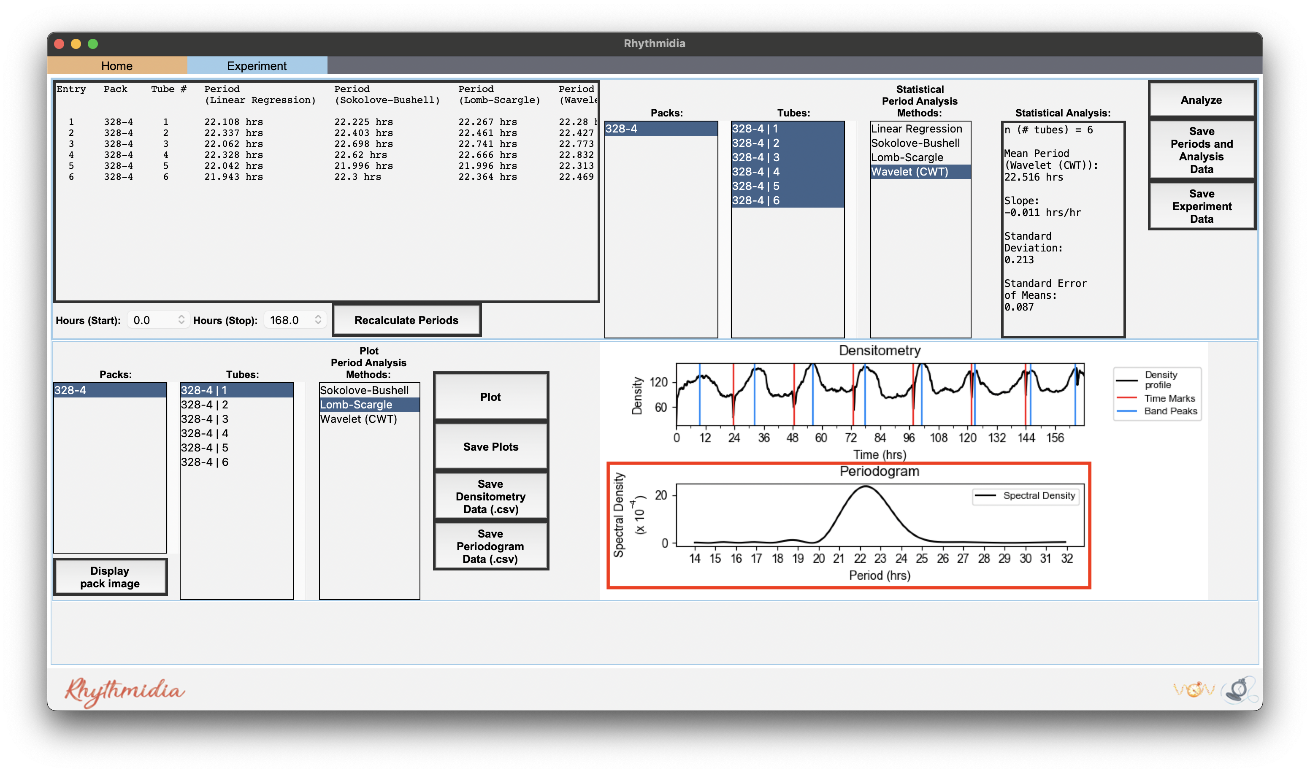Click Save Experiment Data button
The height and width of the screenshot is (773, 1310).
(x=1201, y=206)
